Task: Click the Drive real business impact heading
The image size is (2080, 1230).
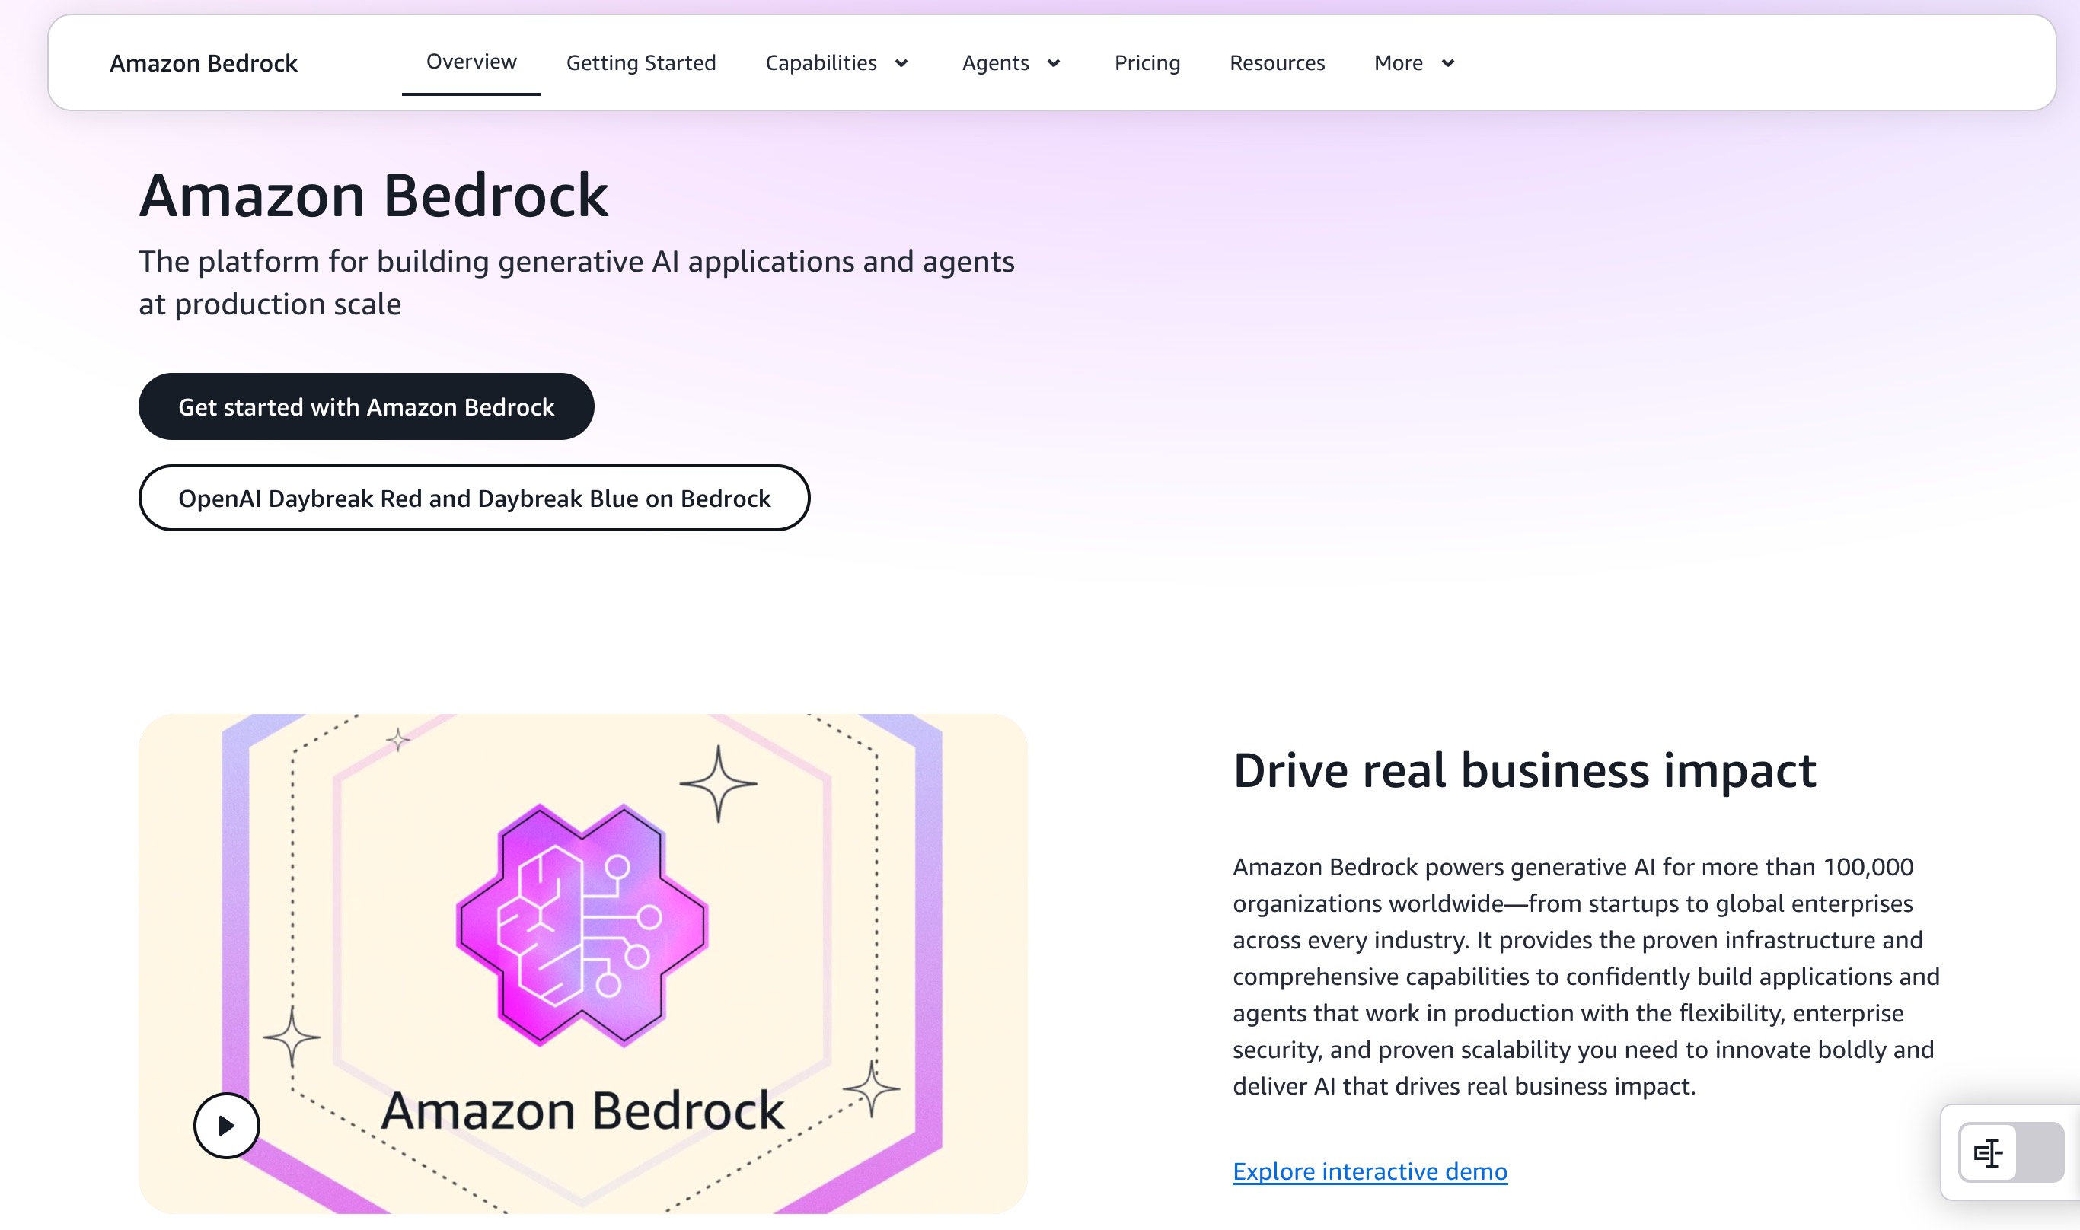Action: (1523, 770)
